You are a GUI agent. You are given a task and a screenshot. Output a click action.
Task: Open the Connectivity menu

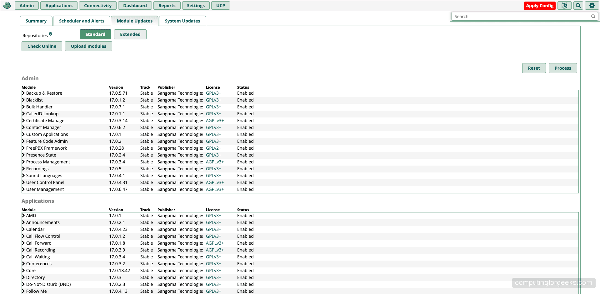click(x=97, y=5)
